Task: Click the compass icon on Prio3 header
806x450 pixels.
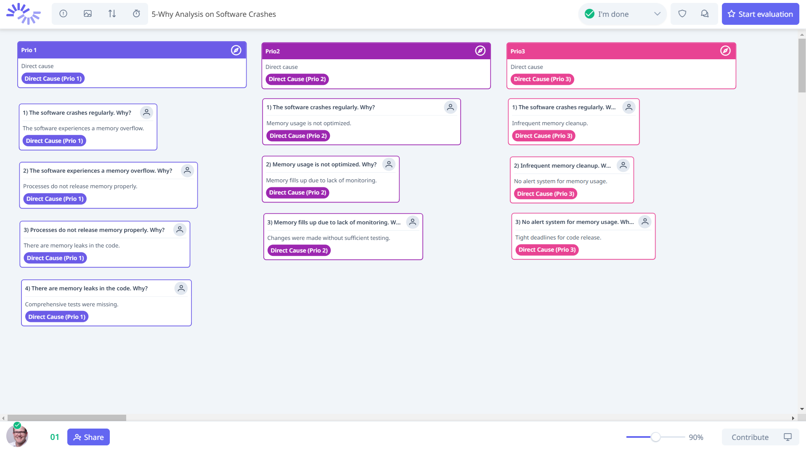Action: tap(725, 51)
